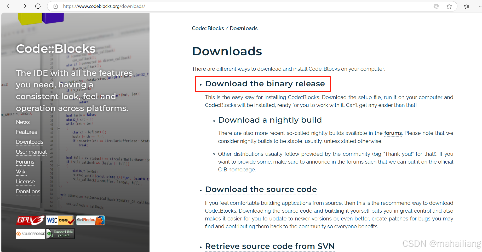Open Donations in sidebar menu

(x=28, y=191)
